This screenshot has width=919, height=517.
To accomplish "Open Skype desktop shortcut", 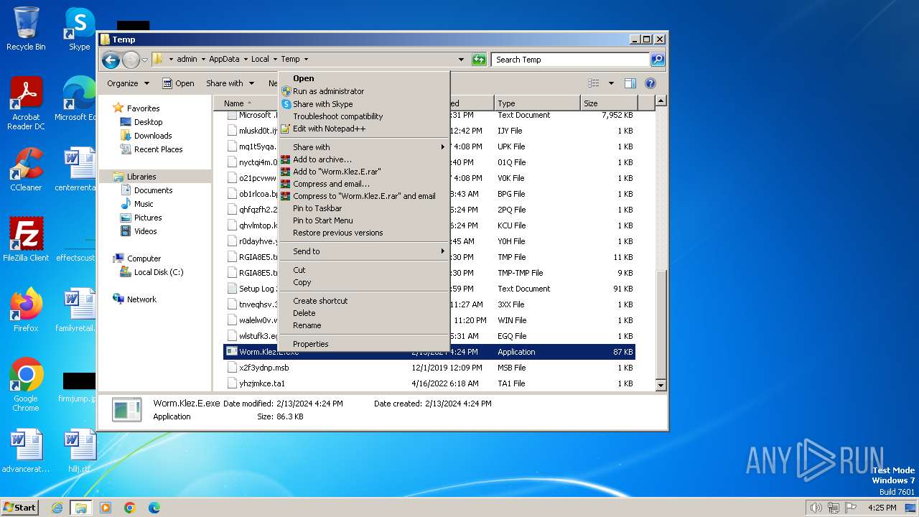I will (79, 29).
